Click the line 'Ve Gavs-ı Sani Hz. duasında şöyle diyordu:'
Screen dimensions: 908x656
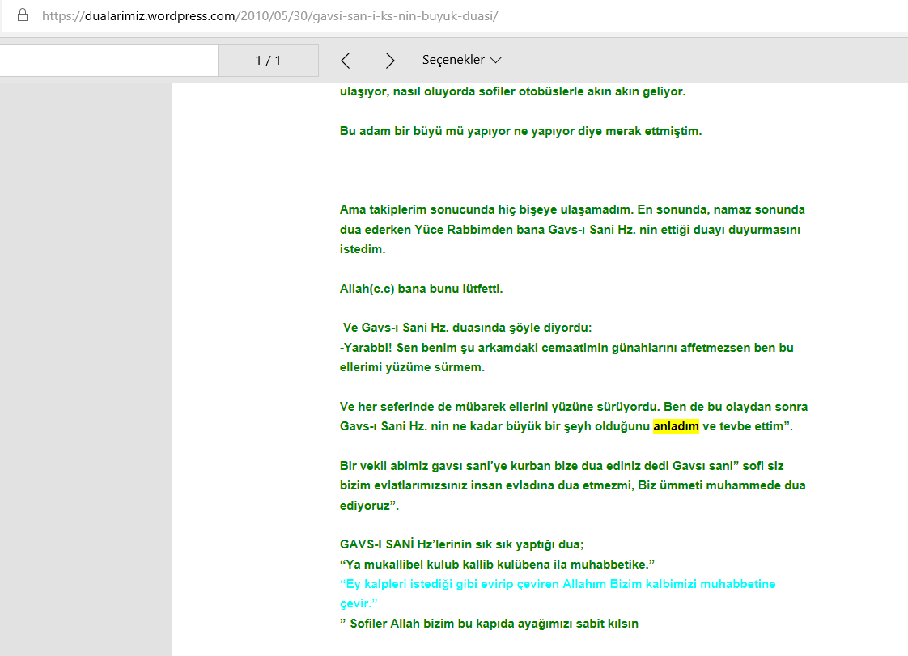[467, 328]
